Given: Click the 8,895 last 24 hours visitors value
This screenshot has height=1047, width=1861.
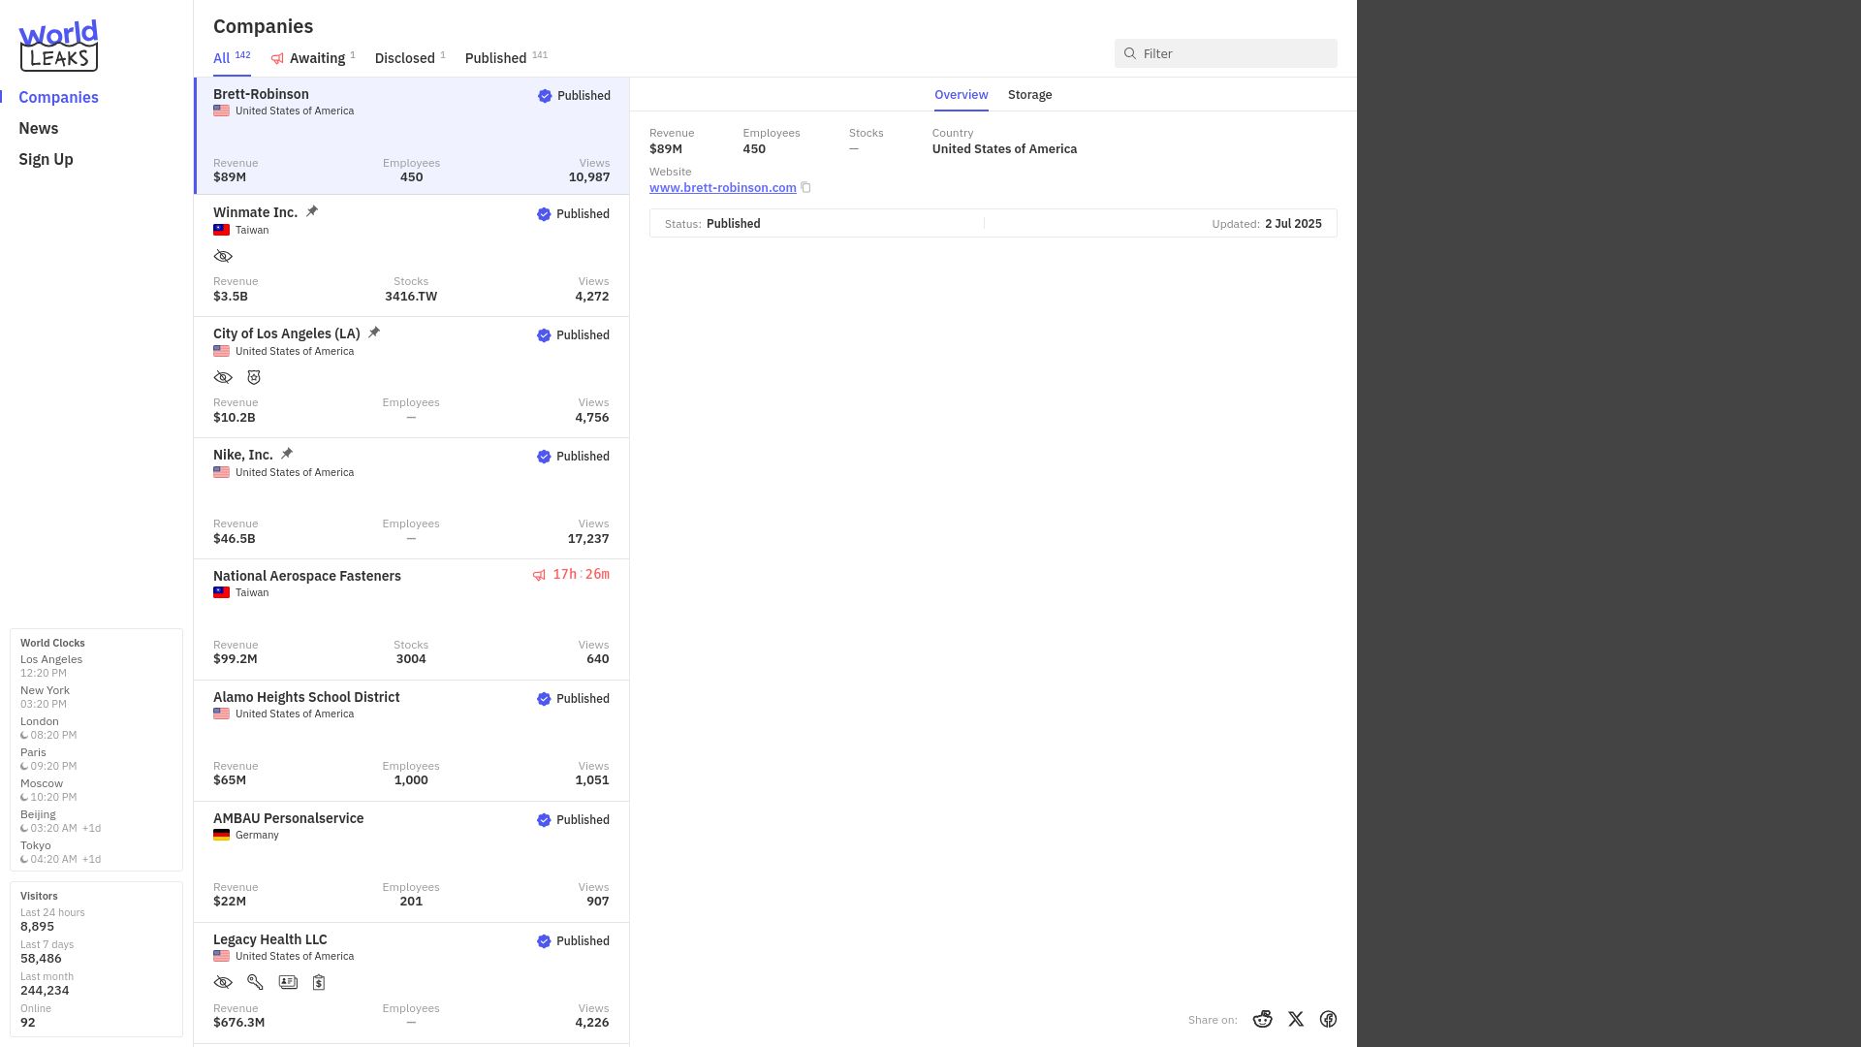Looking at the screenshot, I should point(37,927).
